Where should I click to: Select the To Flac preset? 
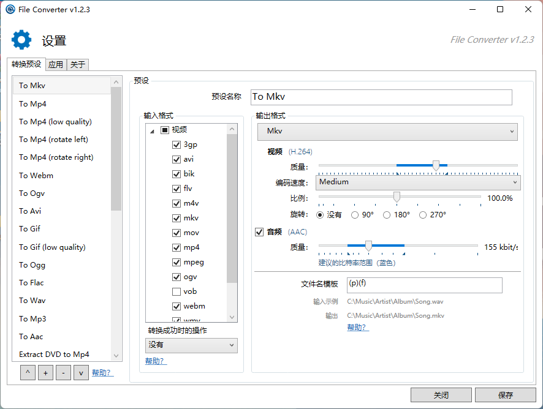click(x=62, y=283)
